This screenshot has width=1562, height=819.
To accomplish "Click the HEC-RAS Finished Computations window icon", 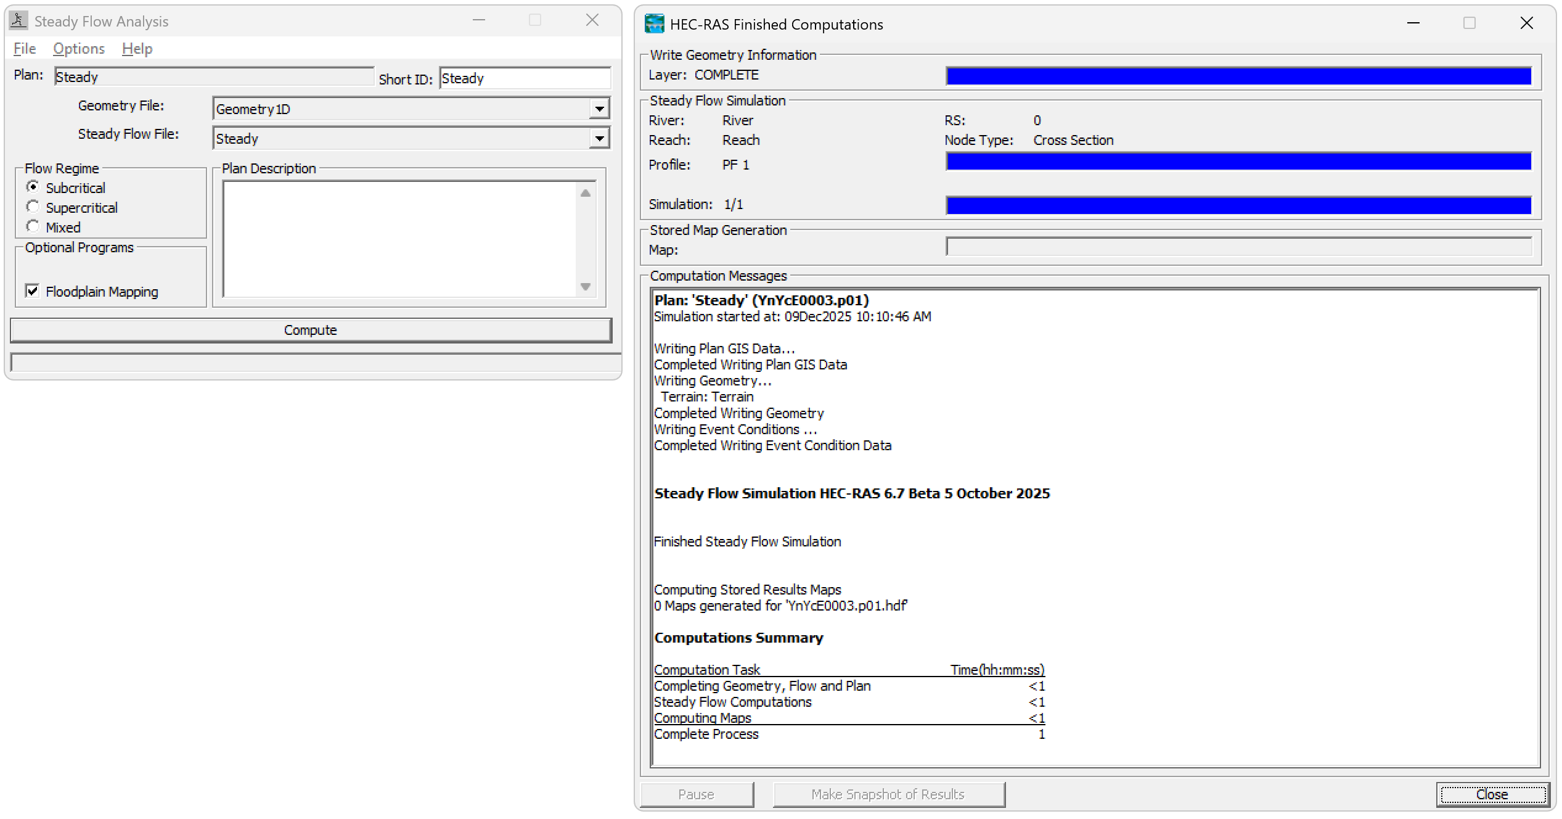I will click(x=654, y=24).
